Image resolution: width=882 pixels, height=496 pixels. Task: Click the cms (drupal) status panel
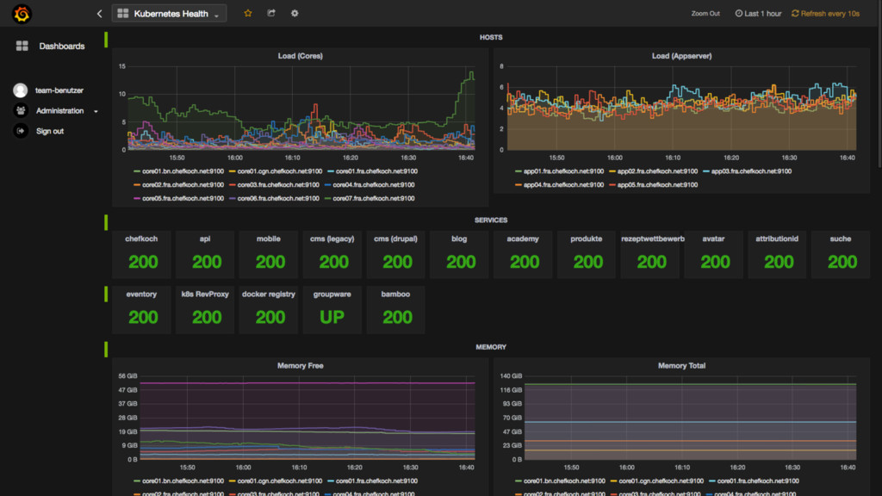click(395, 254)
